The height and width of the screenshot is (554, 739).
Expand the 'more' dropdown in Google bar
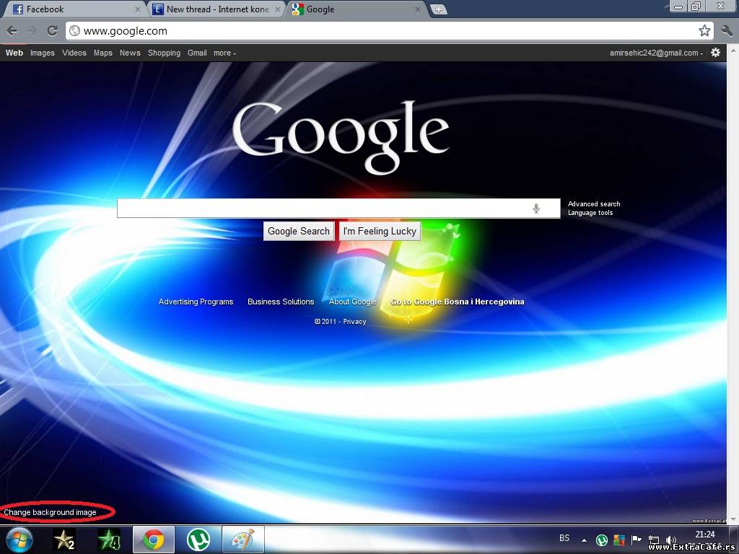(x=224, y=53)
